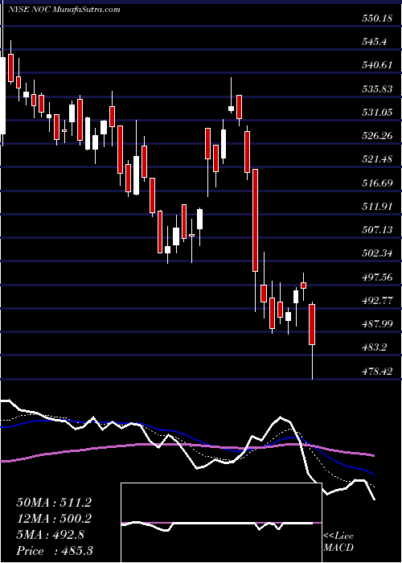Select the 516.69 price axis label
The image size is (402, 563).
[378, 183]
